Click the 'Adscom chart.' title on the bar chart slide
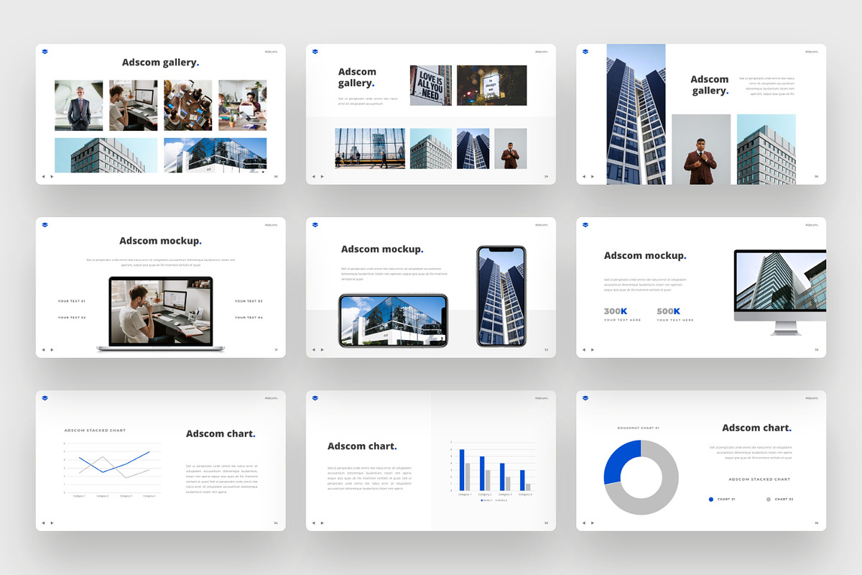The width and height of the screenshot is (862, 575). (363, 446)
